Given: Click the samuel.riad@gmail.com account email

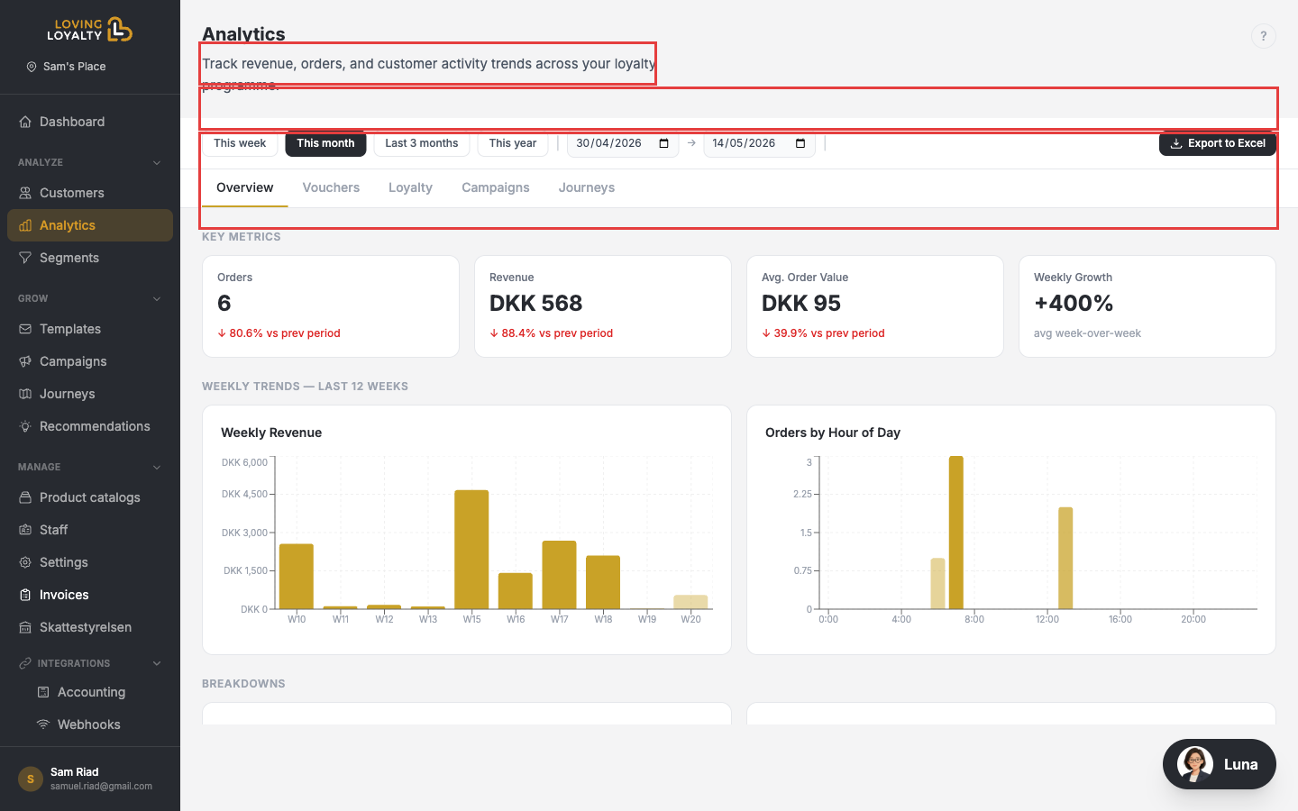Looking at the screenshot, I should [101, 787].
